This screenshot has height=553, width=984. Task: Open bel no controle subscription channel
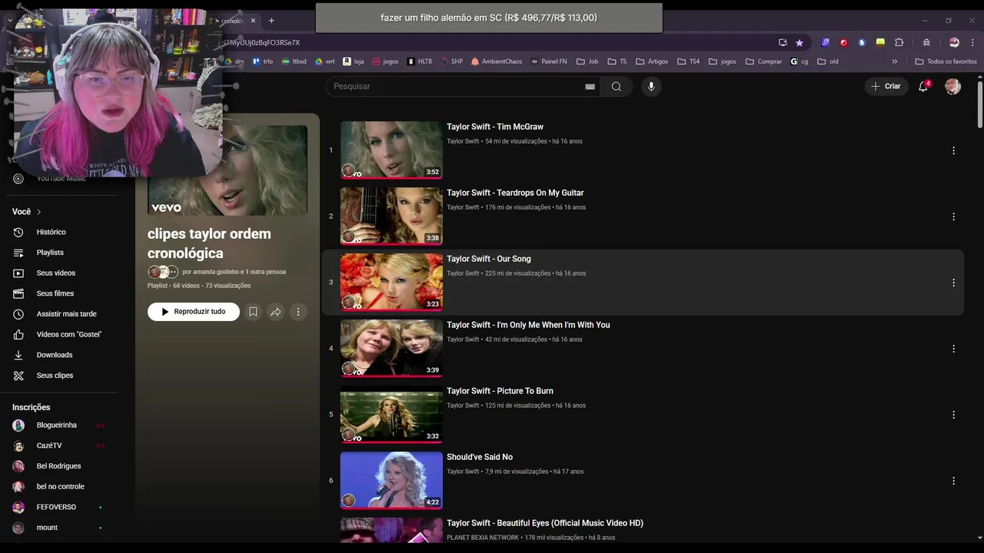[60, 487]
